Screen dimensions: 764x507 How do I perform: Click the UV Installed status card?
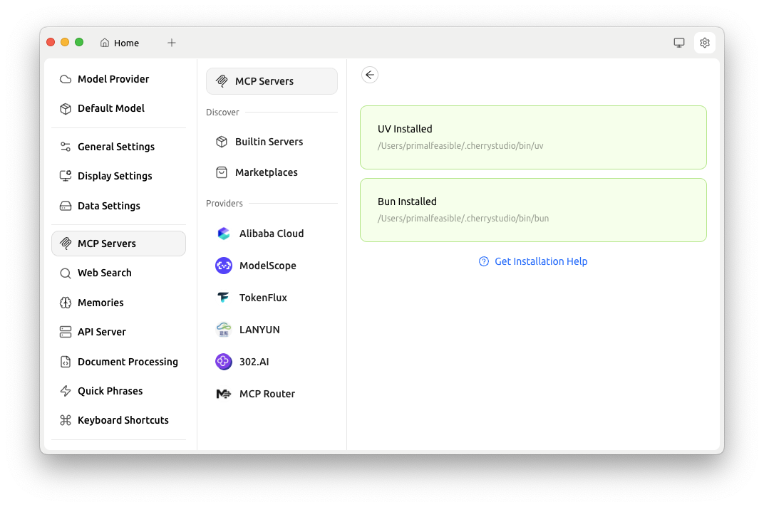pyautogui.click(x=533, y=137)
